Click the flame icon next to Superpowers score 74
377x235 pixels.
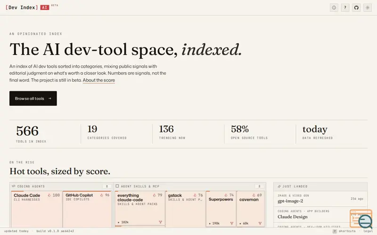point(226,195)
